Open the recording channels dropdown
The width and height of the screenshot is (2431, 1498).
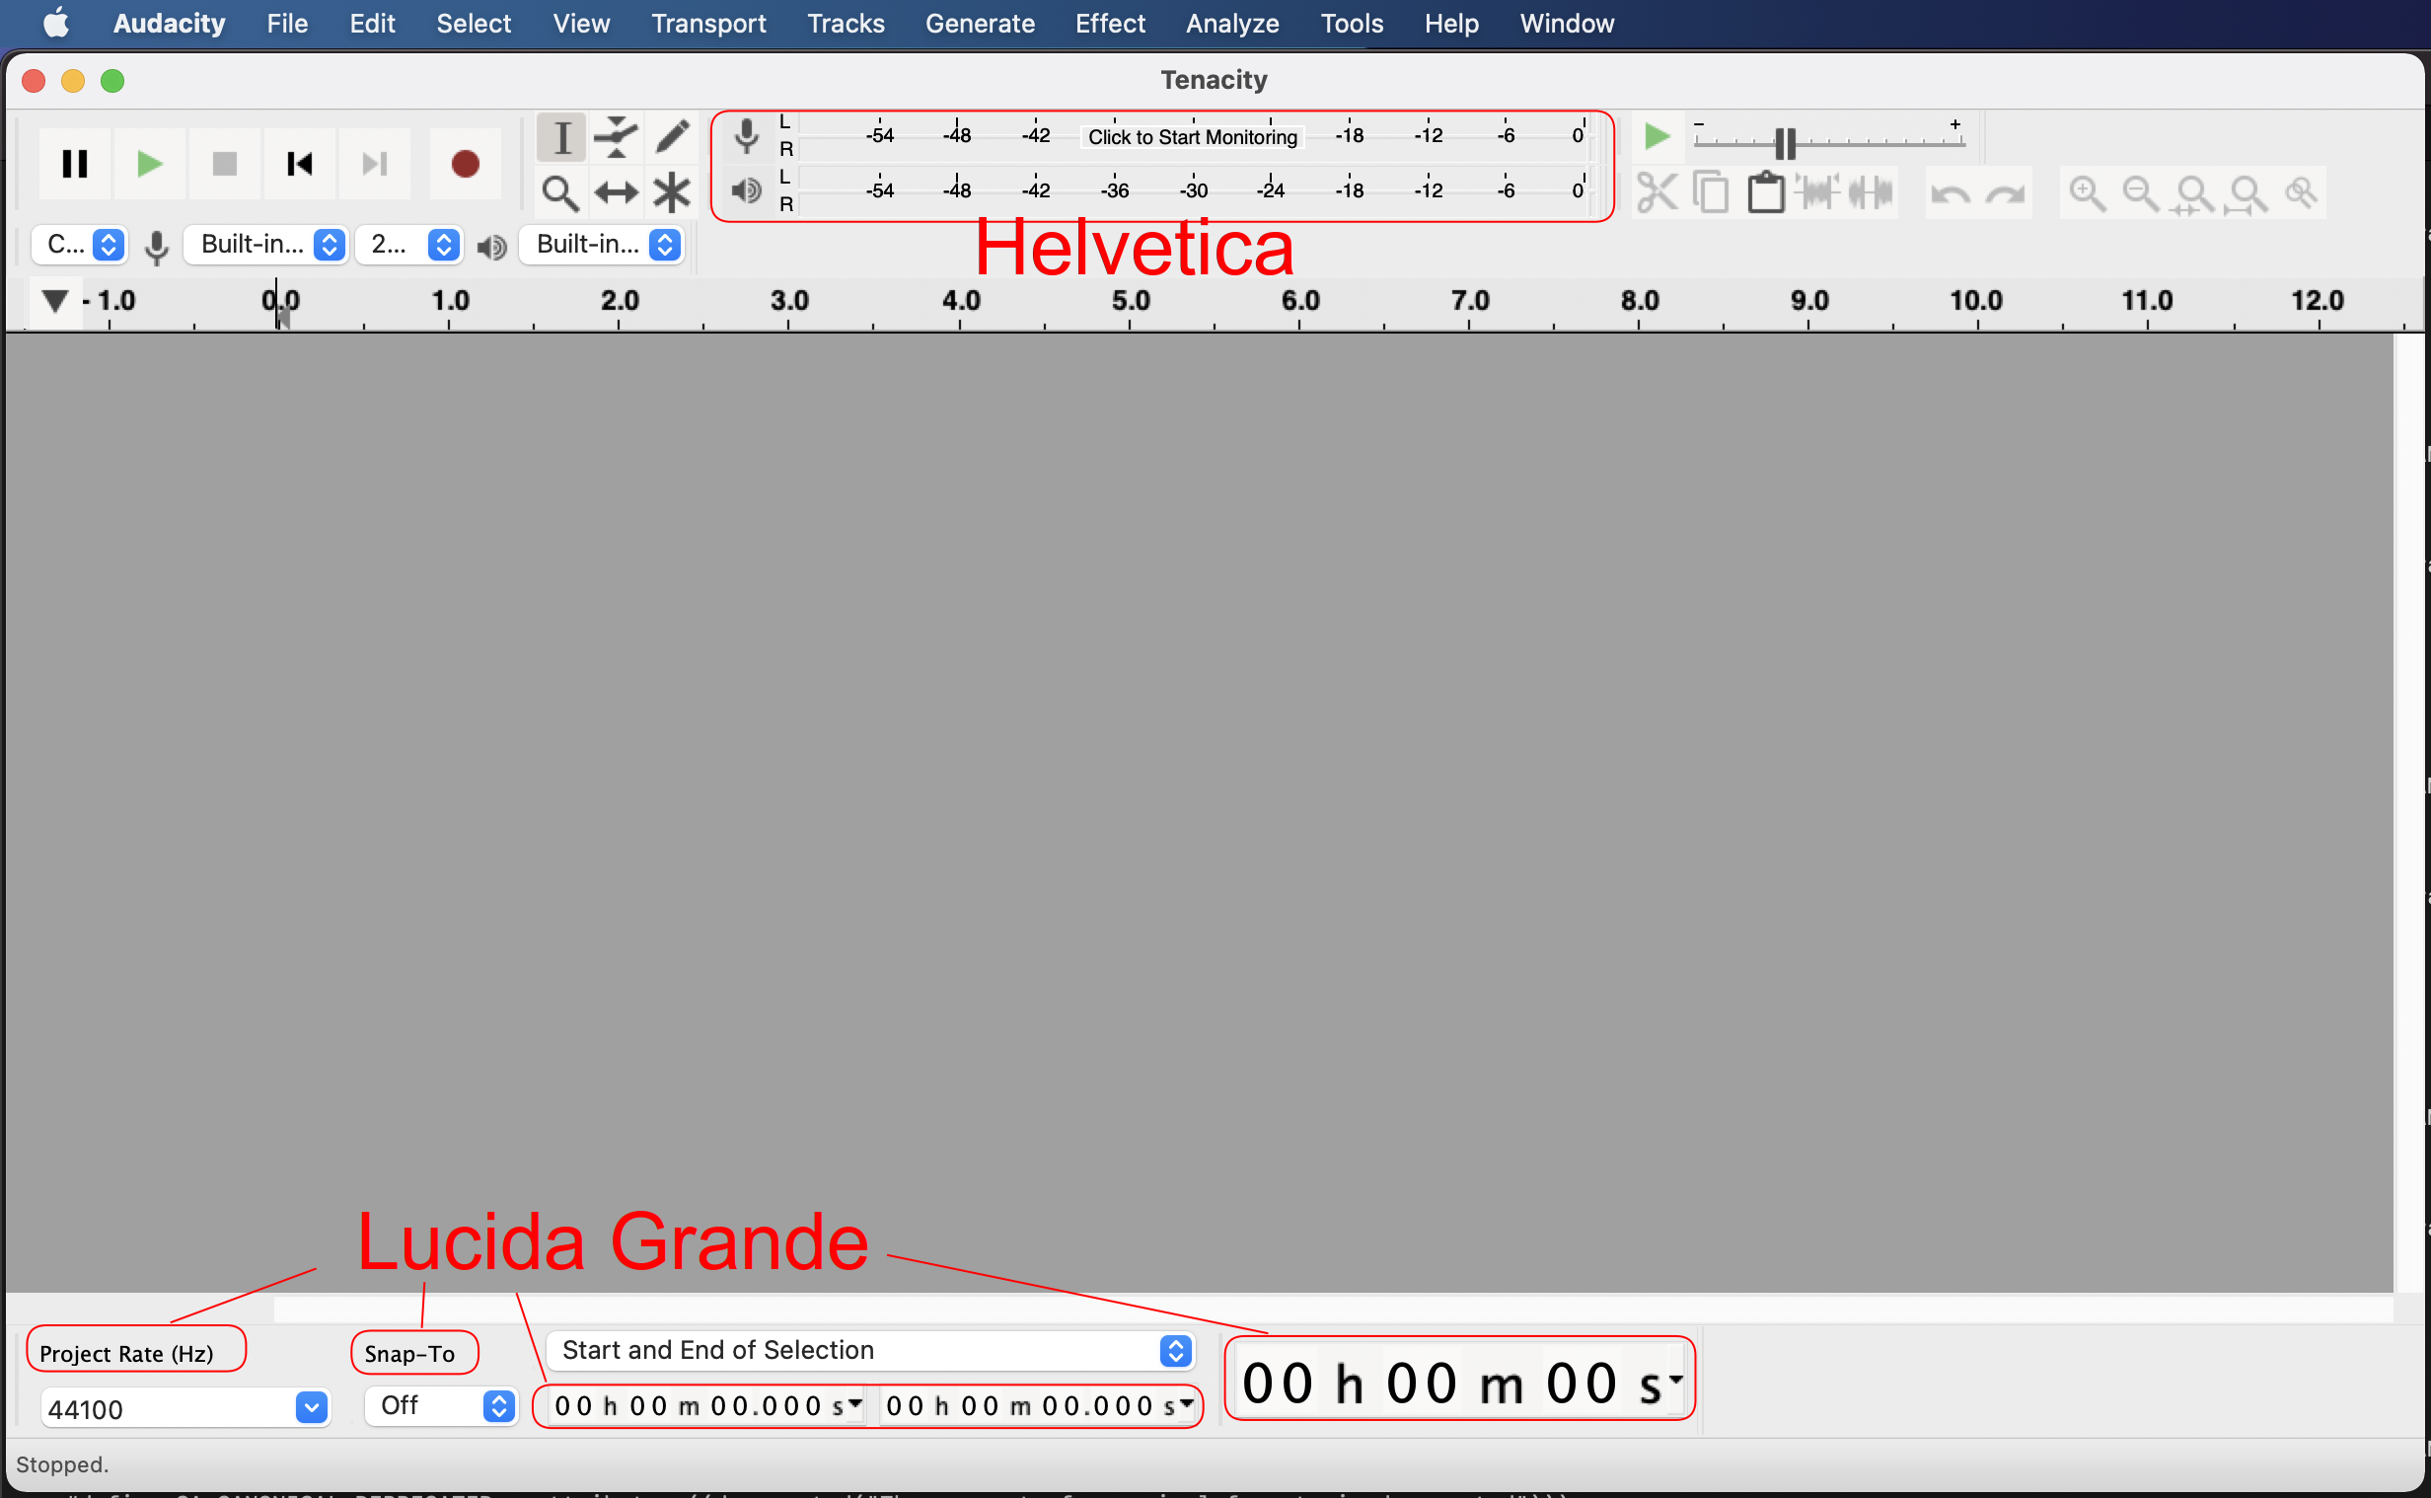click(409, 245)
